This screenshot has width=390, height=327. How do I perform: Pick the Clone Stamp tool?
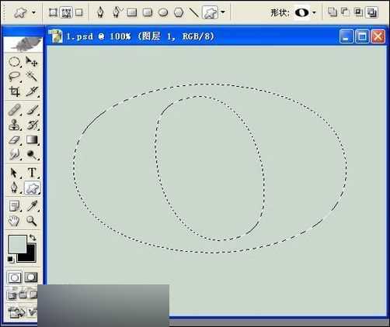(14, 125)
